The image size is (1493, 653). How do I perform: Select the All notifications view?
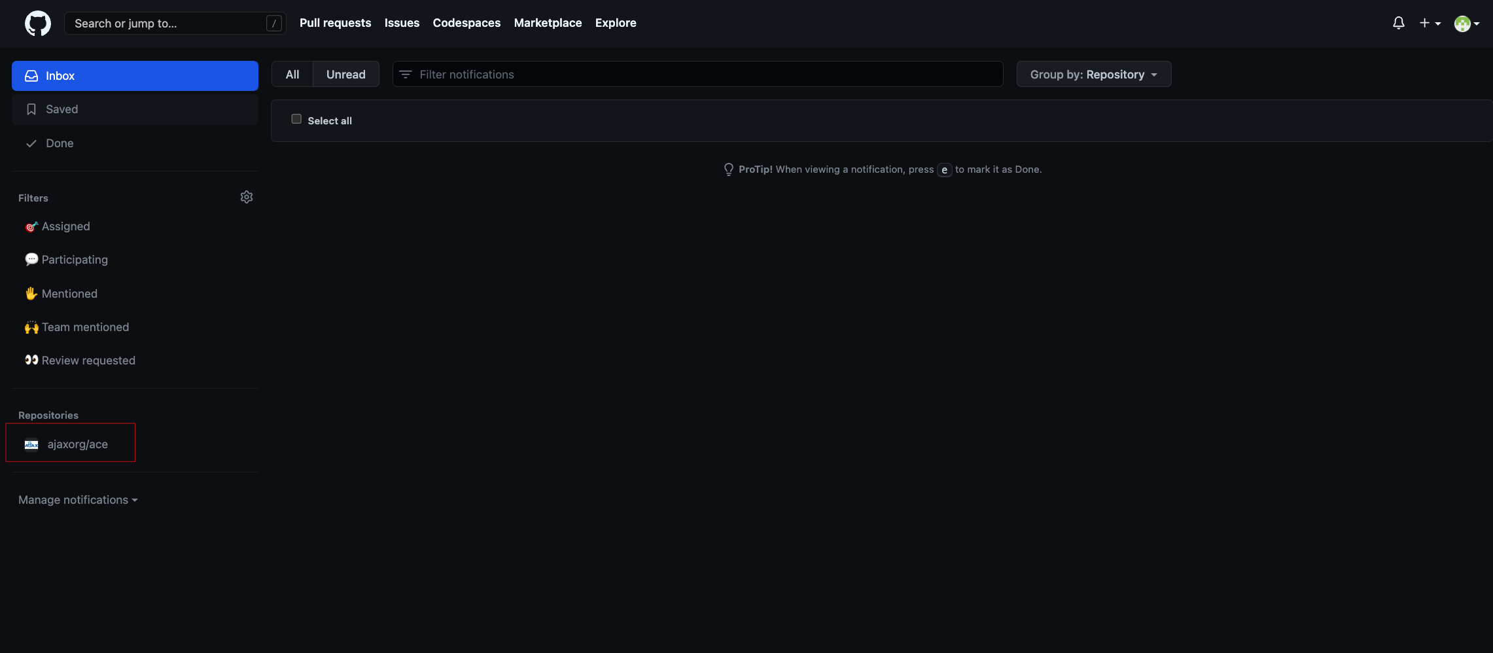pyautogui.click(x=292, y=74)
